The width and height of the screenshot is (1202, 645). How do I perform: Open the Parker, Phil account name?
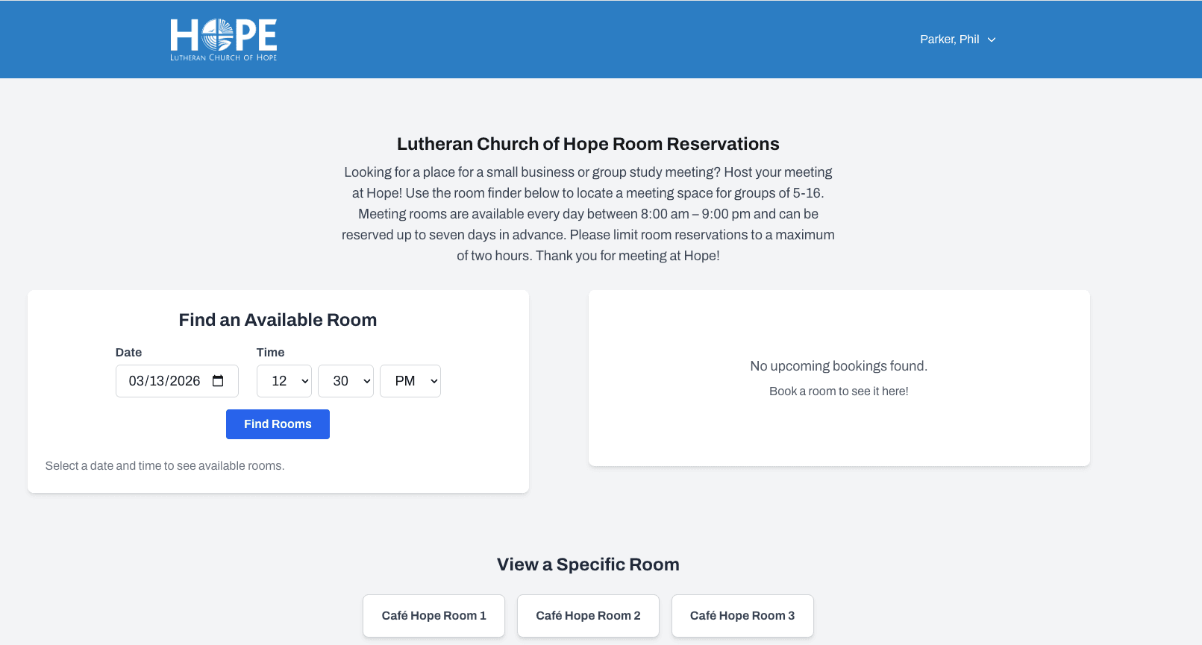pos(949,40)
